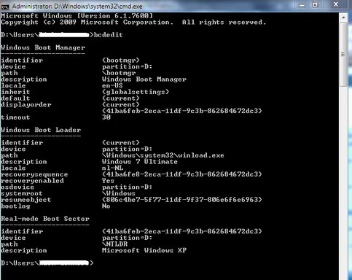Click 'Real-mode Boot Sector' heading
This screenshot has width=352, height=280.
[x=45, y=219]
